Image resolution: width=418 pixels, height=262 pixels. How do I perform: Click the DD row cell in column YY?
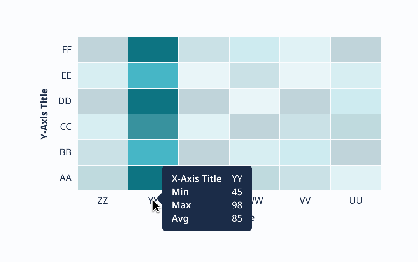tap(153, 101)
